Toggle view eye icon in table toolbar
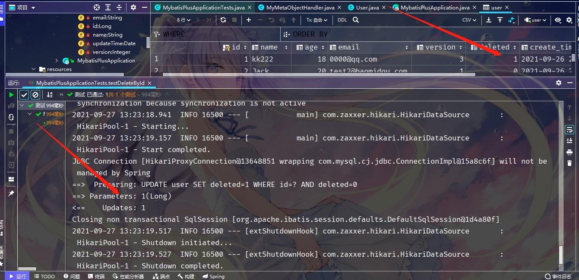The width and height of the screenshot is (579, 280). [558, 20]
